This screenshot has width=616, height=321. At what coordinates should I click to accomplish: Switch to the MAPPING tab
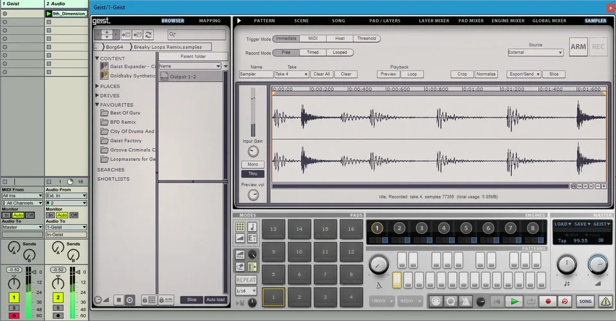210,21
